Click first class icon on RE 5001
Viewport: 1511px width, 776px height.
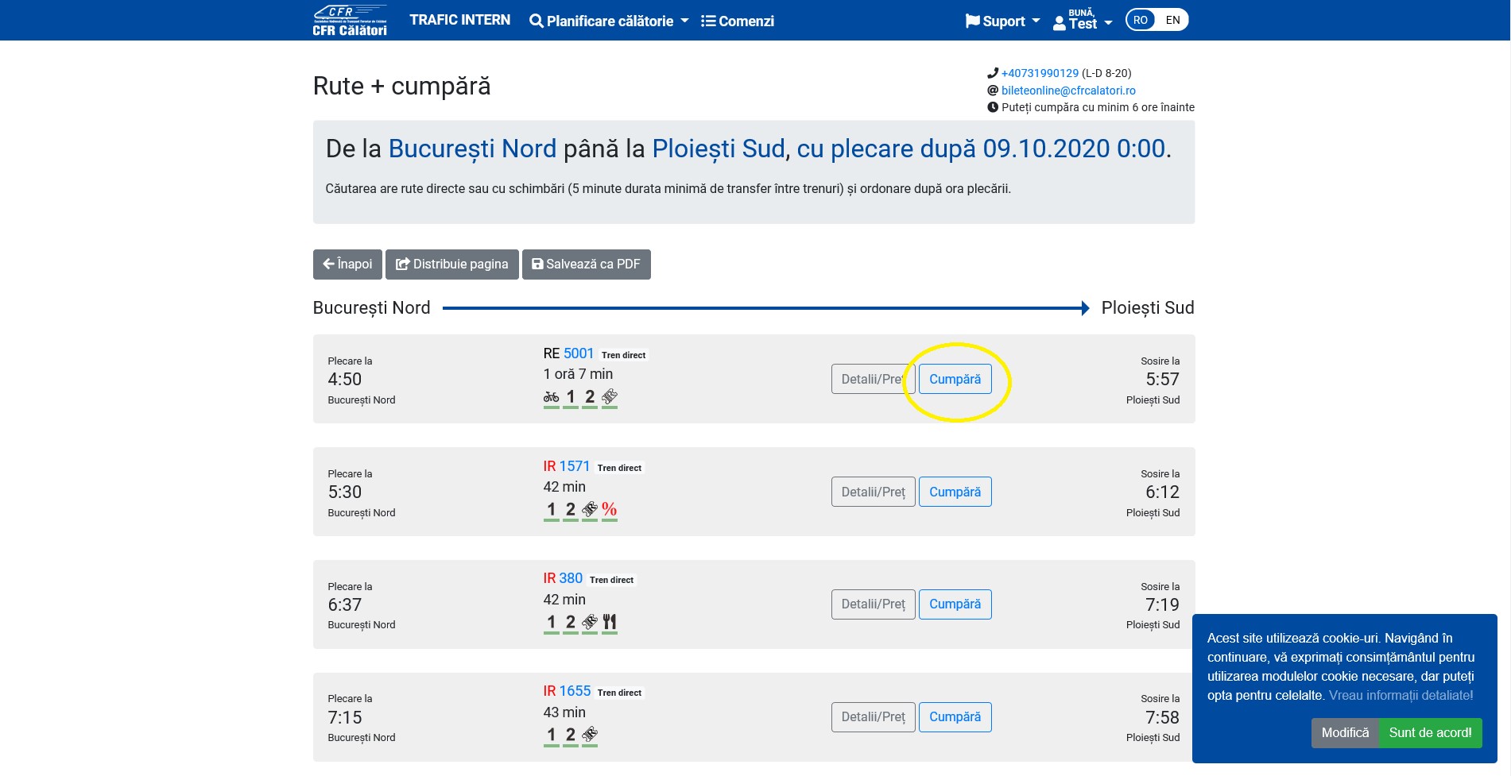(x=571, y=397)
